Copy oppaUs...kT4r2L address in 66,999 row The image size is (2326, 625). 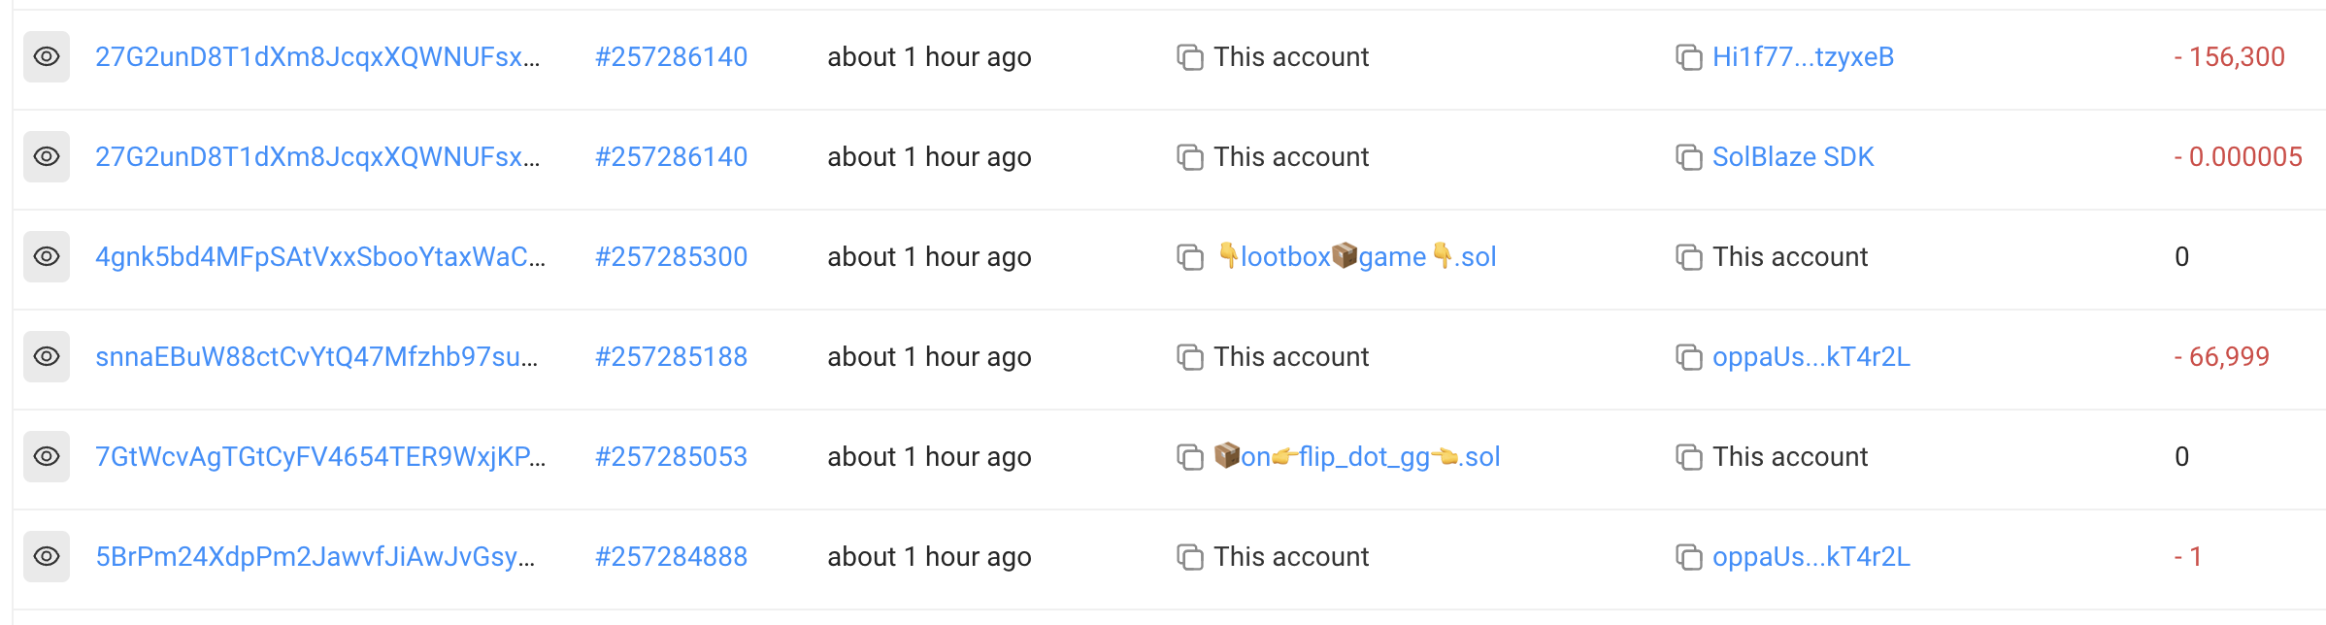[1688, 358]
